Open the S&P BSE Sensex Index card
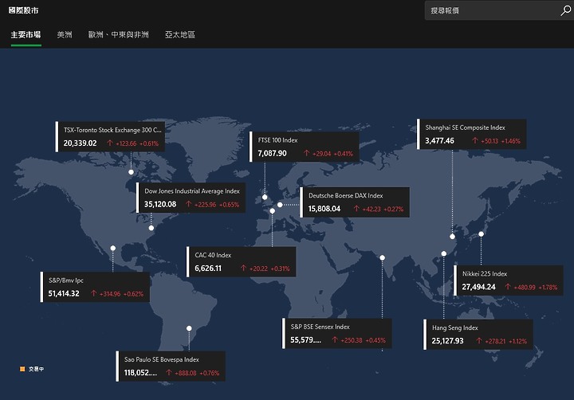Screen dimensions: 574x400 click(336, 333)
